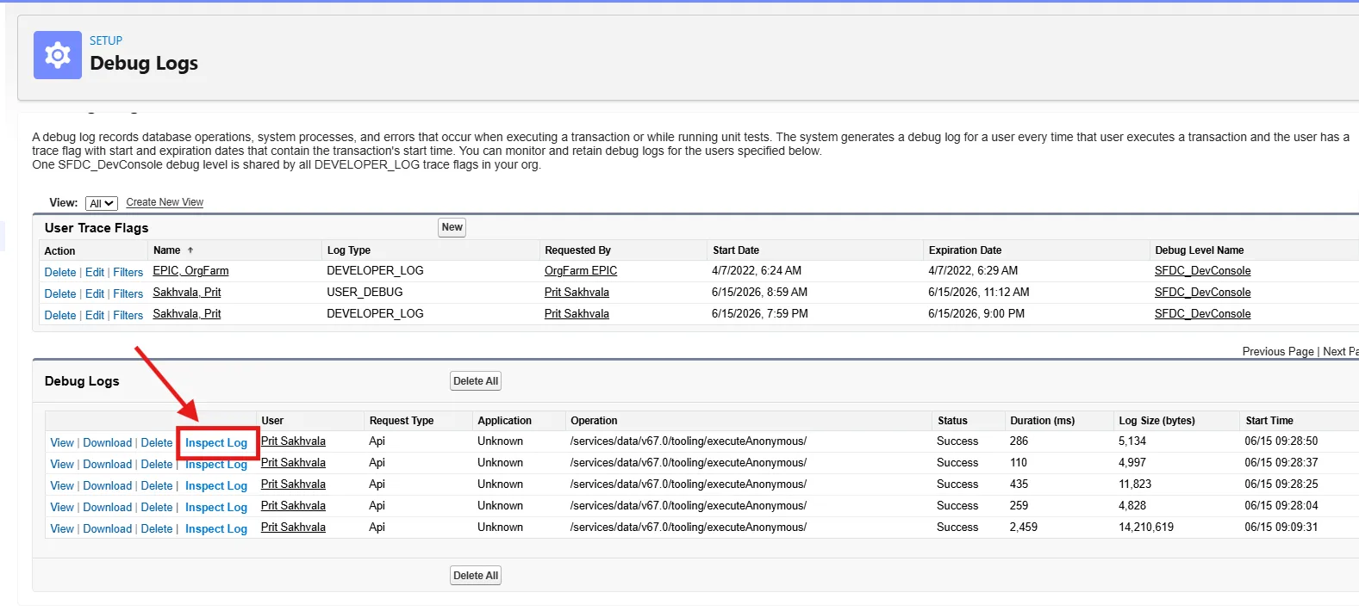View the log from 09:28:04
Screen dimensions: 1359x611
coord(62,507)
